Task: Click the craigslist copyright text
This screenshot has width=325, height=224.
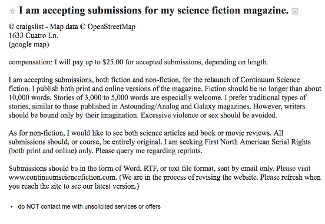Action: 26,27
